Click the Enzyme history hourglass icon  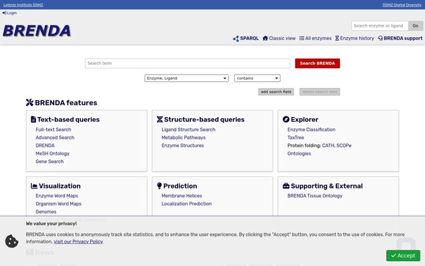[x=337, y=38]
